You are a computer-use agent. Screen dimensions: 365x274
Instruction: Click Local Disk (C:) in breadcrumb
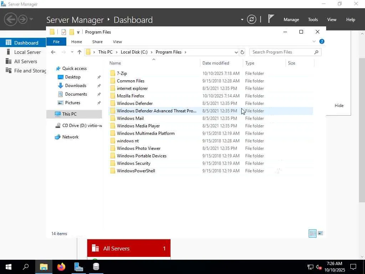pyautogui.click(x=134, y=52)
